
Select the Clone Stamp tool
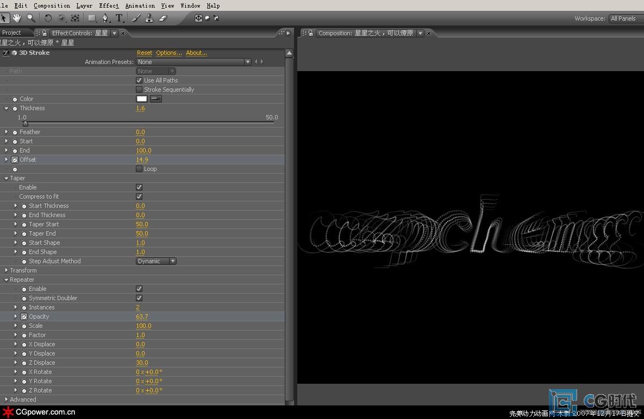[x=149, y=18]
